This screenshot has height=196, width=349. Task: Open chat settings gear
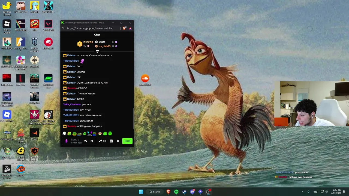tap(118, 141)
